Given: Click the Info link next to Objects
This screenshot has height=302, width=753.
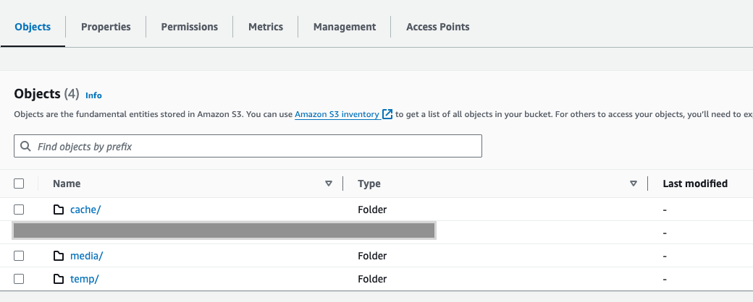Looking at the screenshot, I should tap(93, 95).
